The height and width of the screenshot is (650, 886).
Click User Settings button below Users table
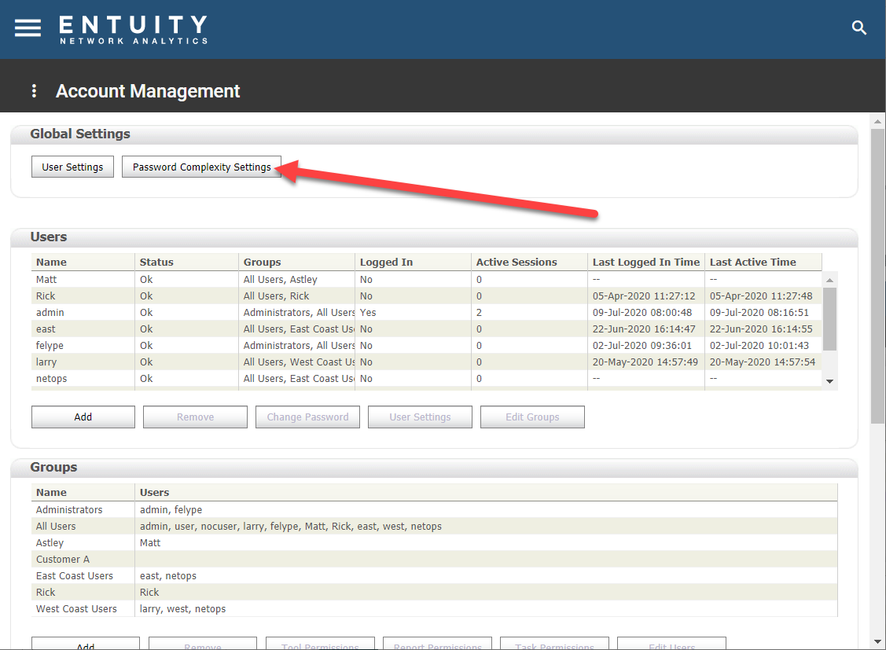click(x=420, y=417)
